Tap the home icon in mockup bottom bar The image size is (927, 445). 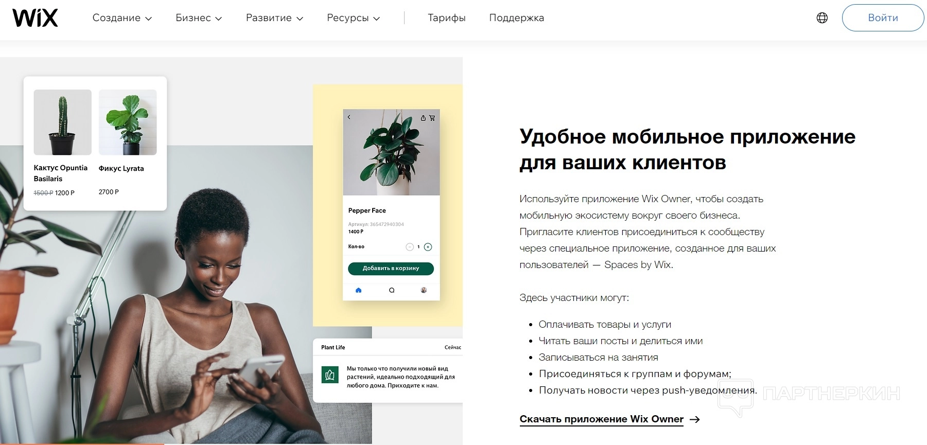click(x=359, y=290)
